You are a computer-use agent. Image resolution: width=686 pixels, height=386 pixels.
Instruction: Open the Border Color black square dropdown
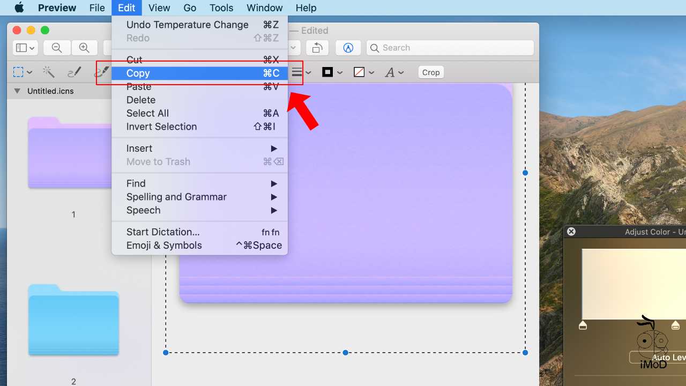[332, 72]
